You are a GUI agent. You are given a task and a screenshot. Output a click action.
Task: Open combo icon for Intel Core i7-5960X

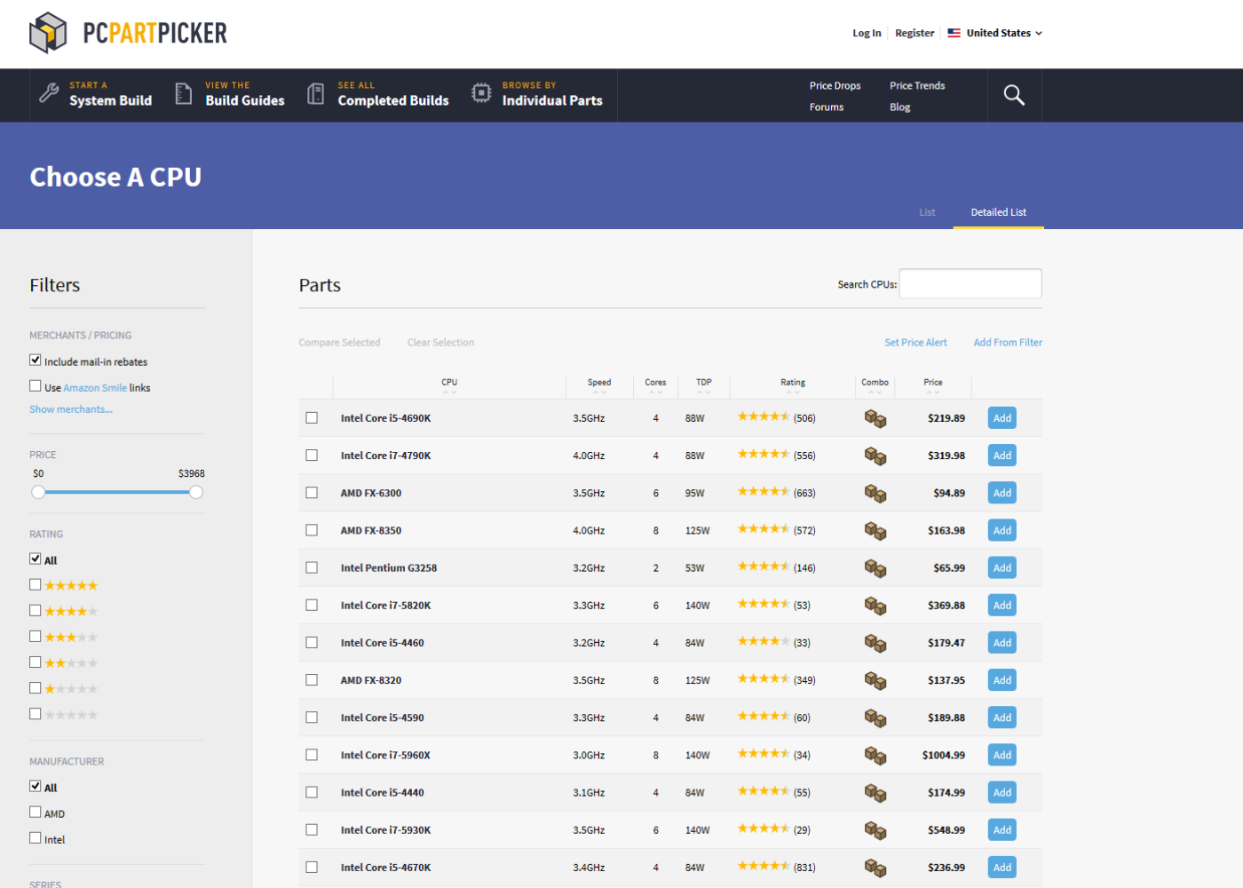(875, 755)
